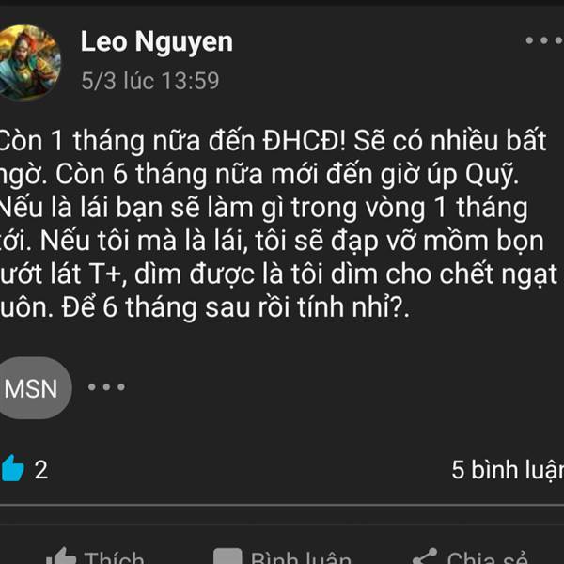Like the post with the Thích thumb icon
This screenshot has height=564, width=564.
click(61, 556)
